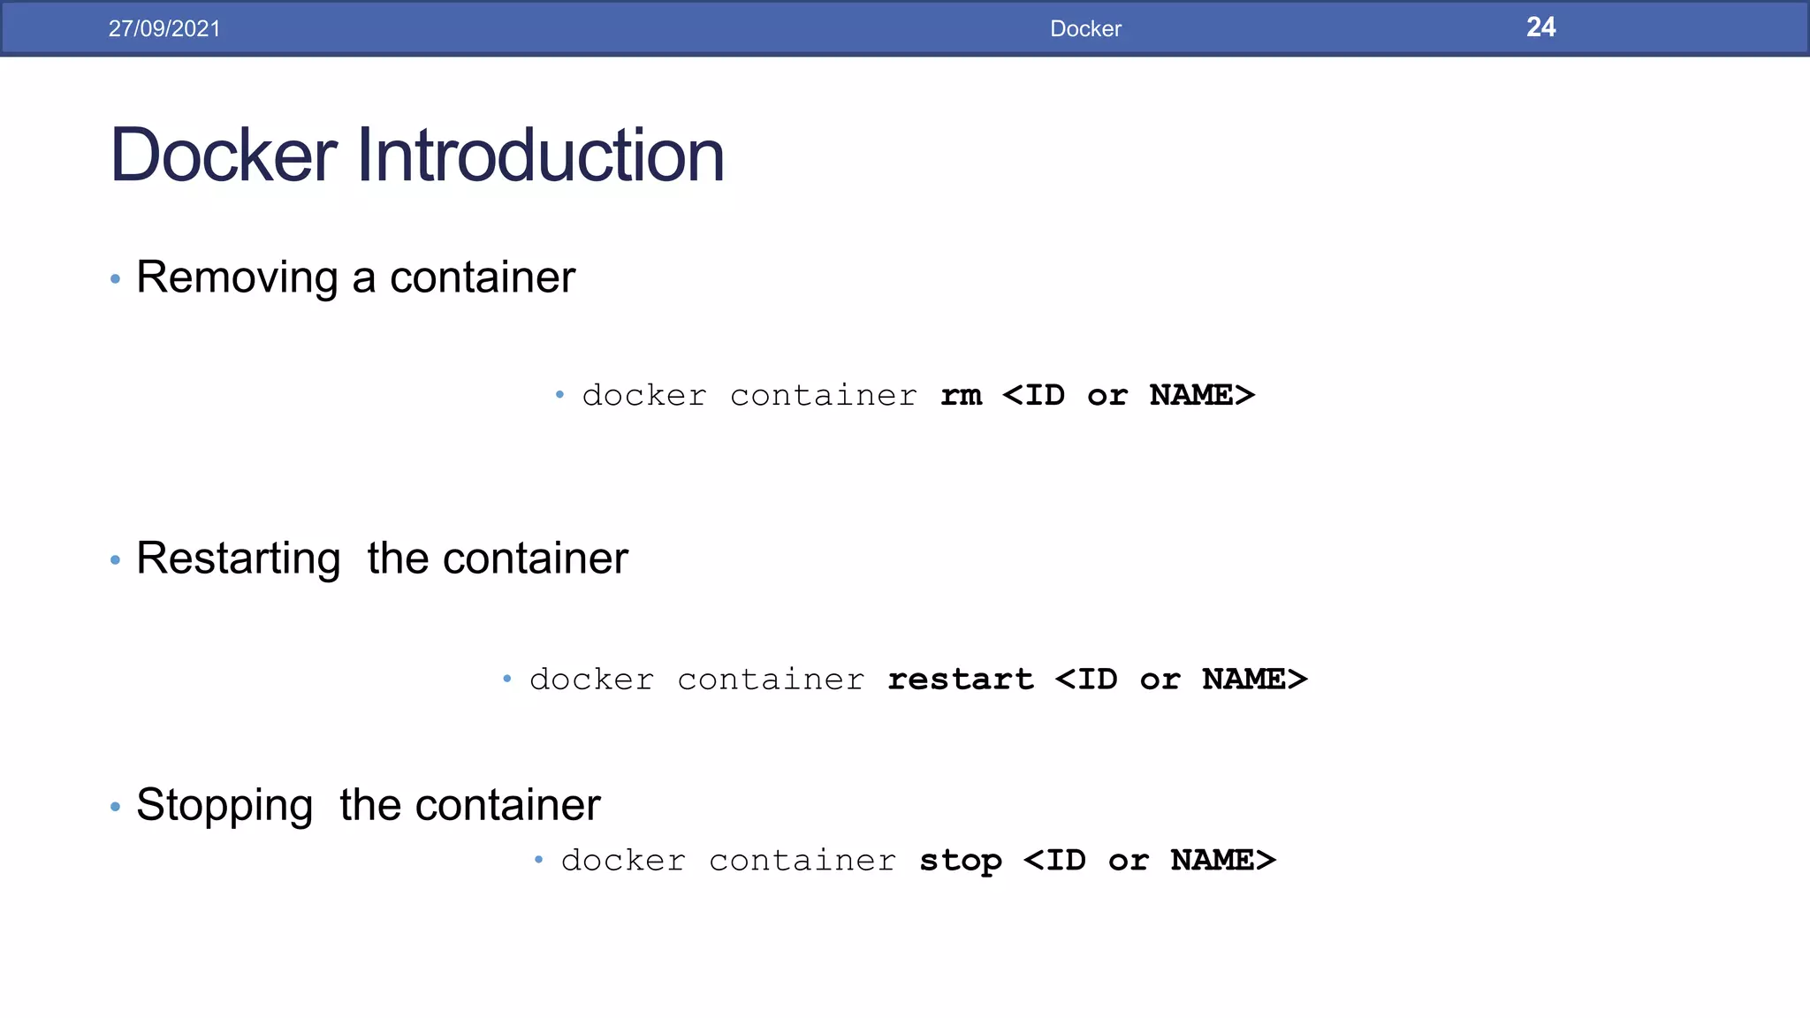Viewport: 1810px width, 1018px height.
Task: Select the Restarting the container heading
Action: point(382,558)
